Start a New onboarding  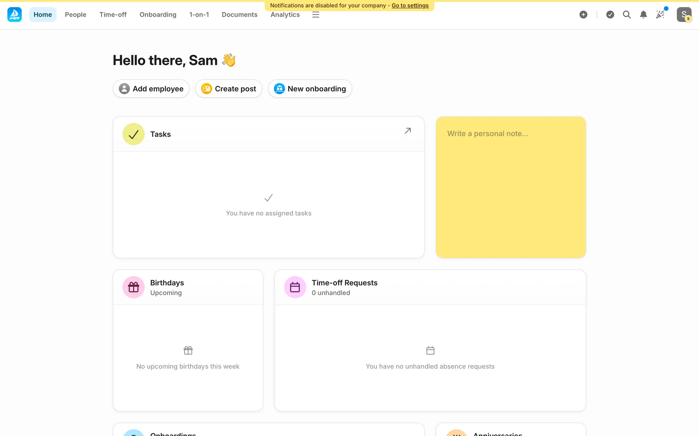pyautogui.click(x=310, y=89)
